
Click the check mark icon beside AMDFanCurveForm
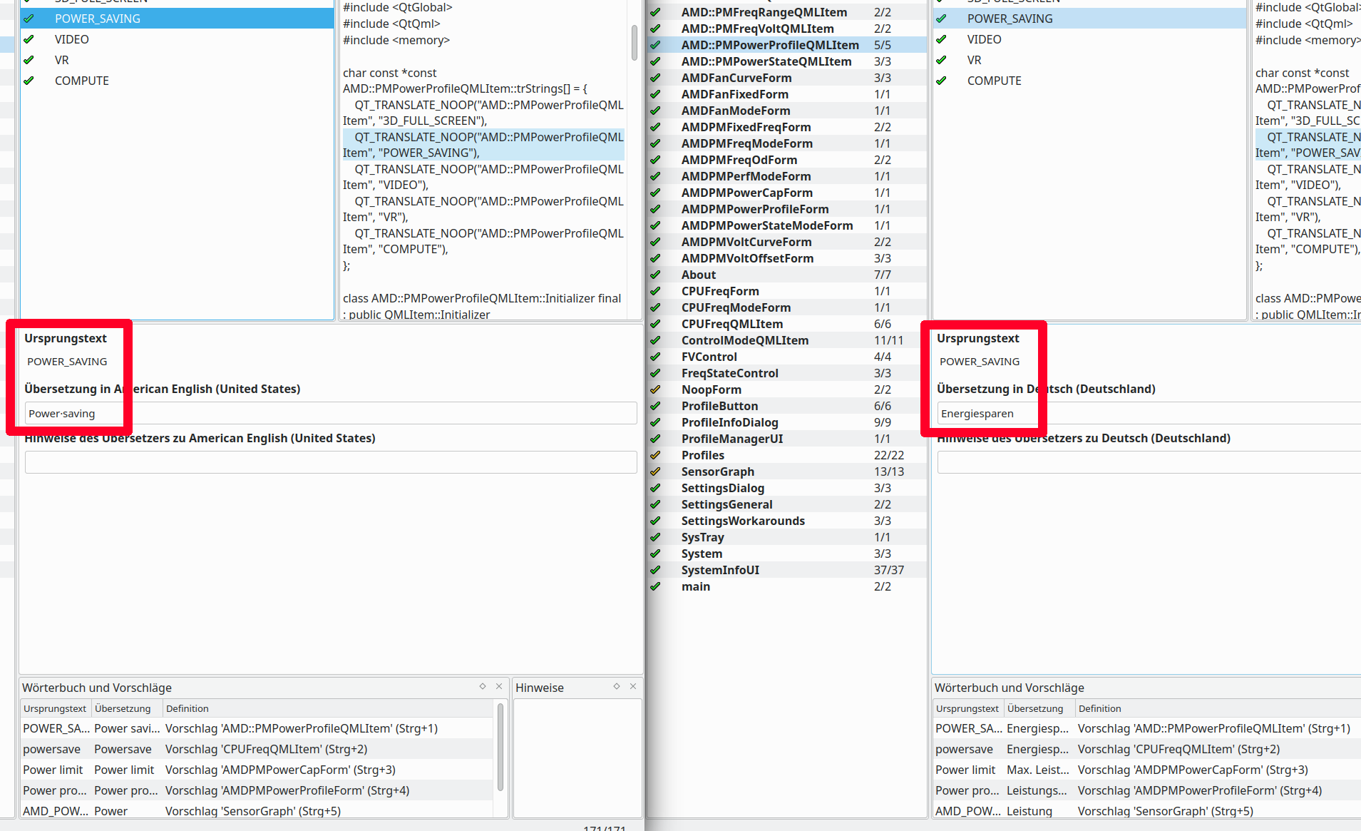coord(655,78)
